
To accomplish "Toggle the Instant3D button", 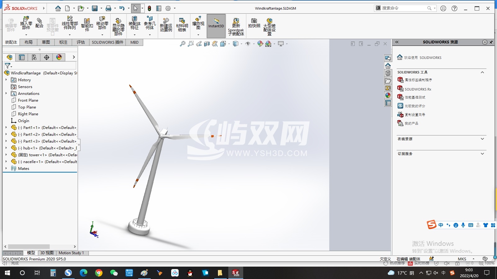I will pos(216,26).
